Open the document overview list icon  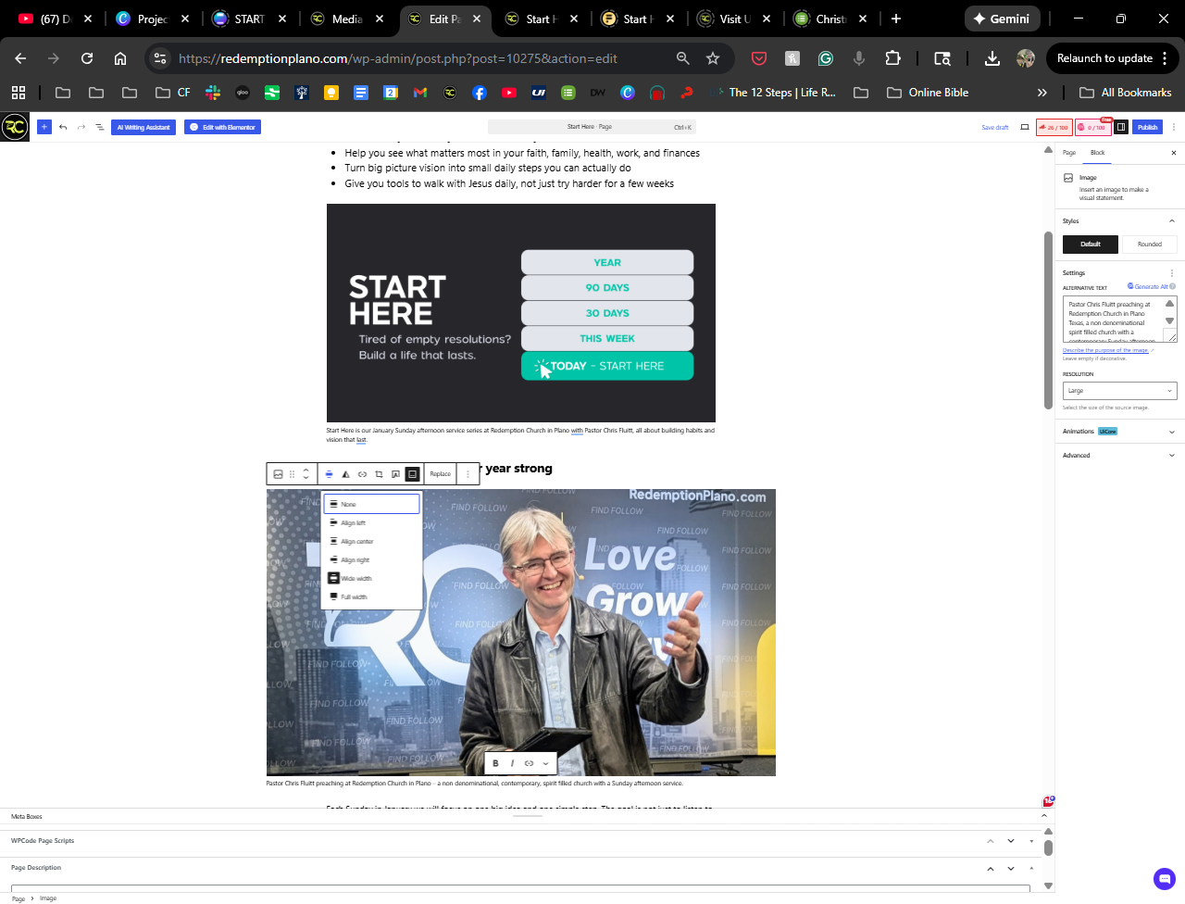tap(100, 127)
